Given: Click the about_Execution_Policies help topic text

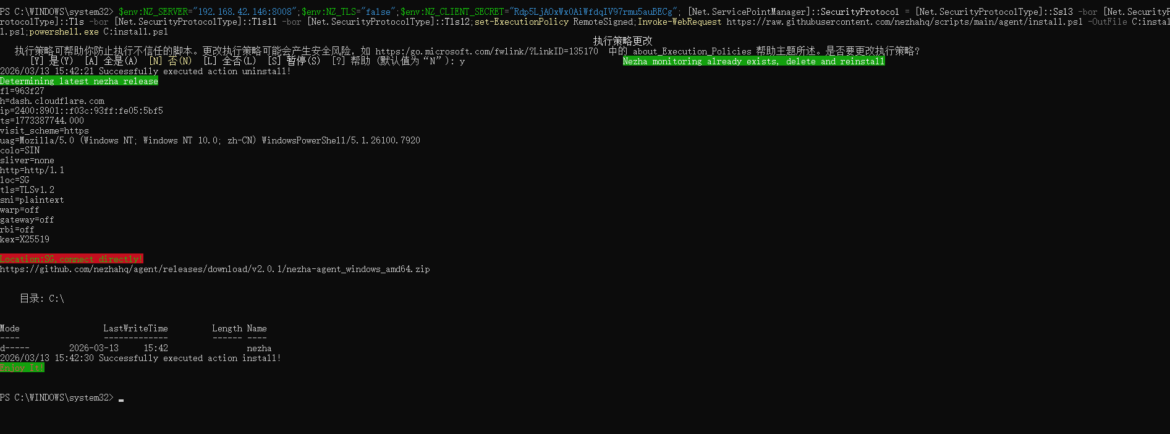Looking at the screenshot, I should (x=692, y=51).
